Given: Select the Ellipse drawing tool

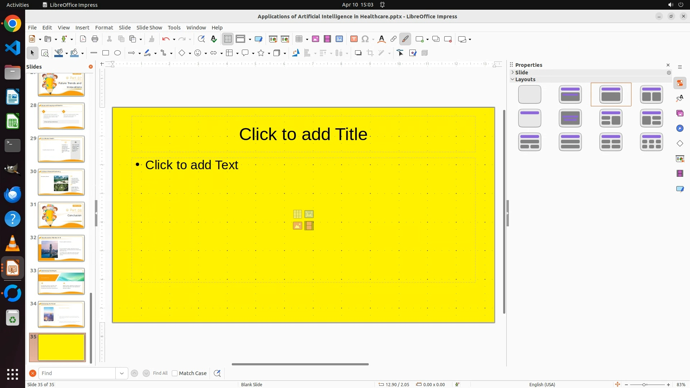Looking at the screenshot, I should [x=118, y=53].
